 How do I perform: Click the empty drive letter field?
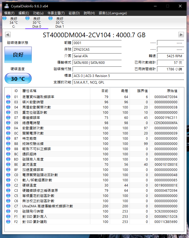tap(97, 69)
